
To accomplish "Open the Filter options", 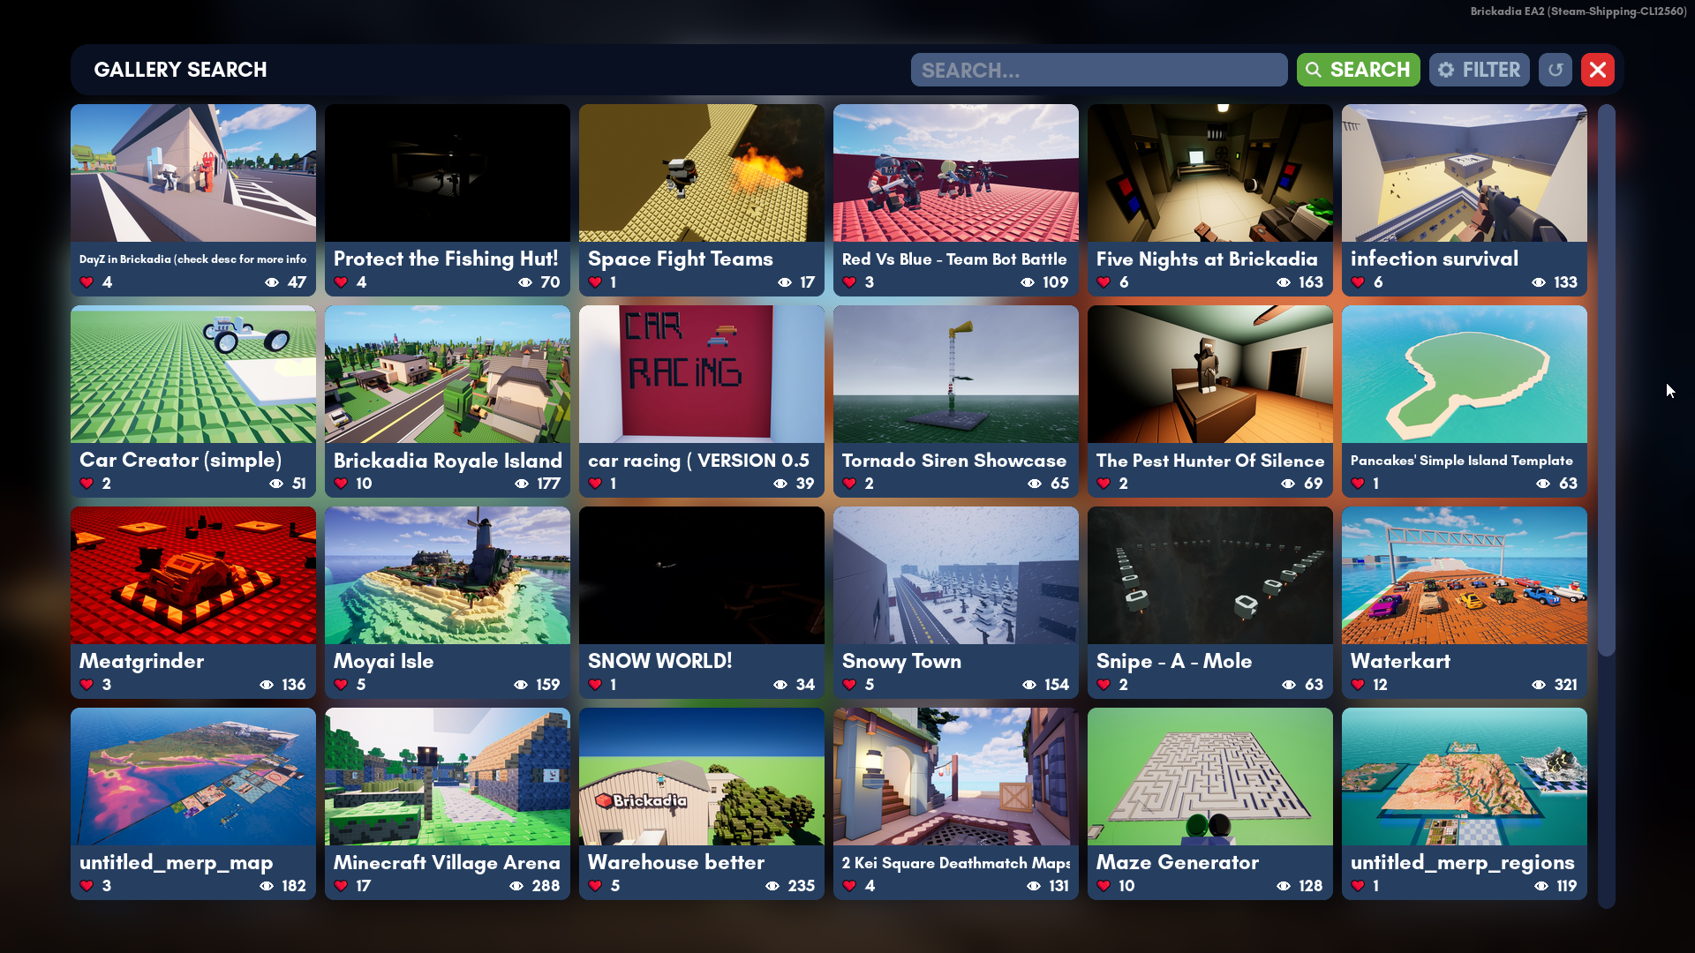I will tap(1479, 70).
